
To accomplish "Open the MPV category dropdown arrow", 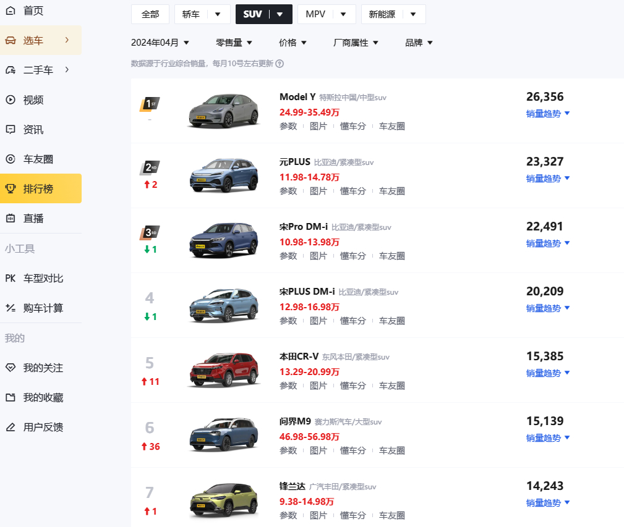I will 343,14.
